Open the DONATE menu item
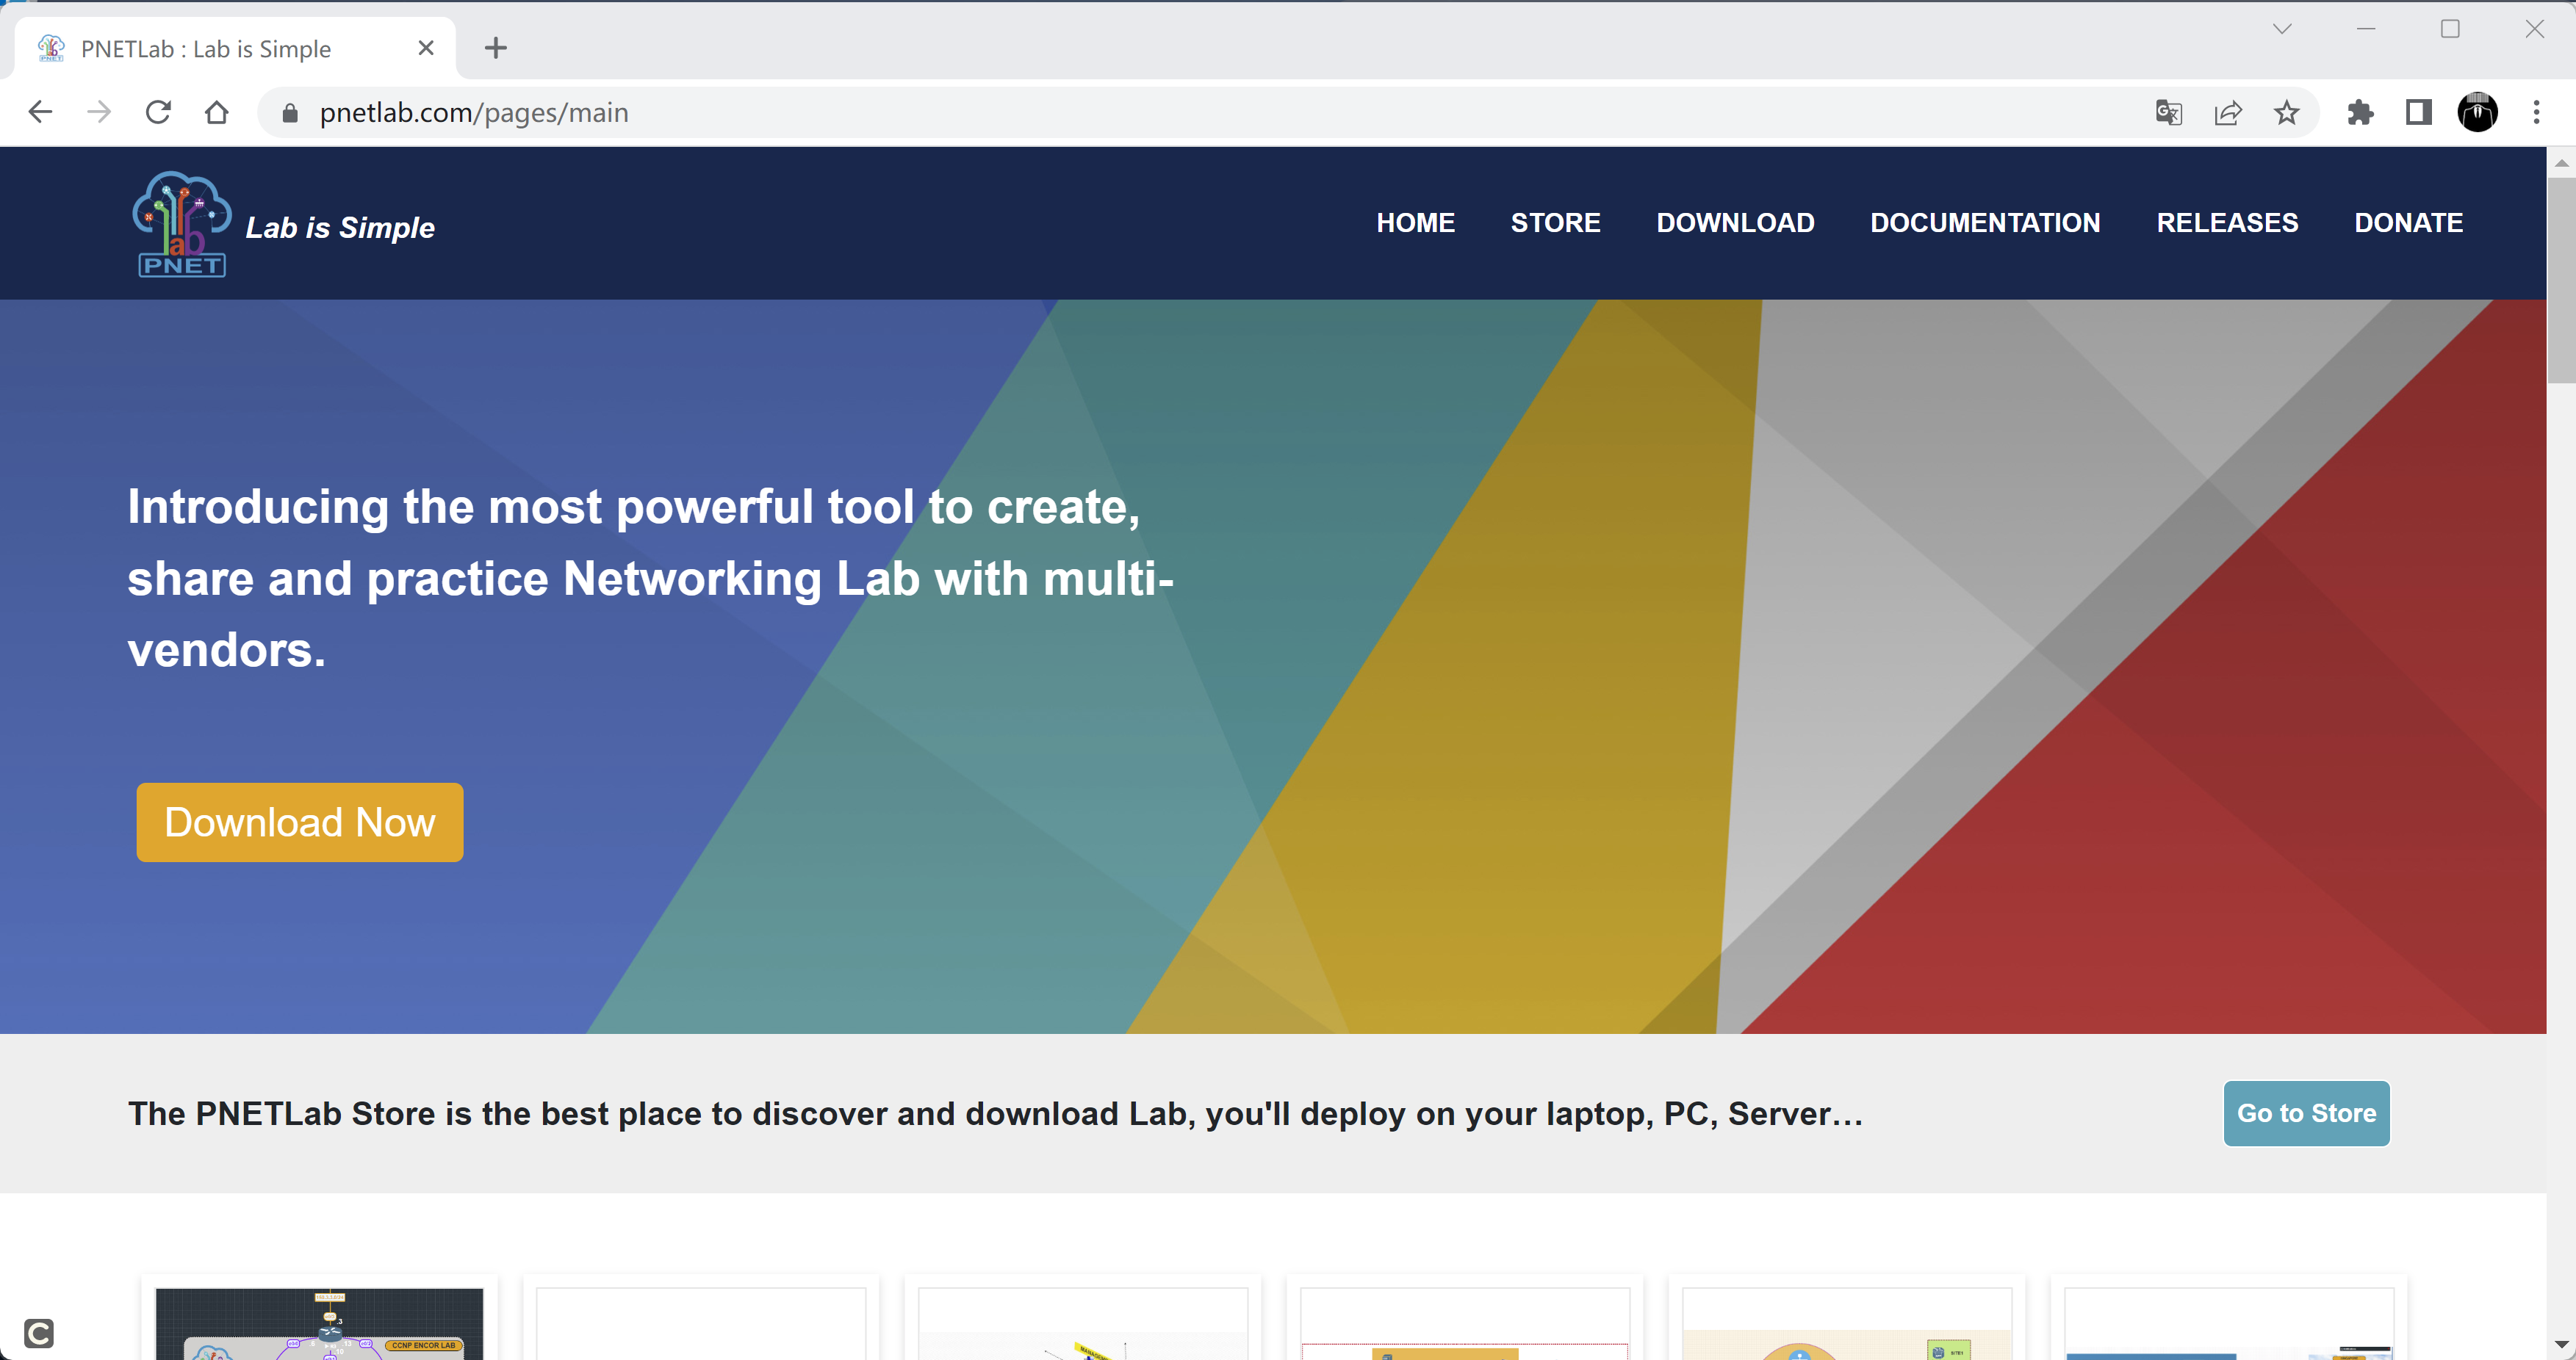2576x1360 pixels. (2408, 223)
